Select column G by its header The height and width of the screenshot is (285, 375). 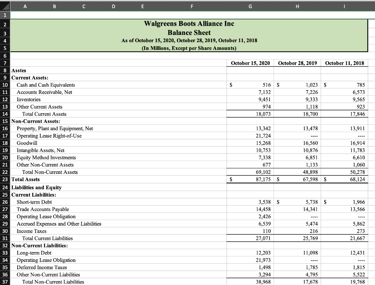tap(250, 6)
